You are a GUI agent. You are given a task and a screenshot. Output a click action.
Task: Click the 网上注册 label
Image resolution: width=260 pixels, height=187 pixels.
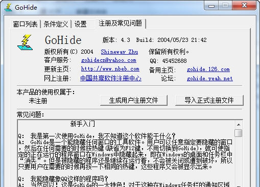[x=58, y=78]
